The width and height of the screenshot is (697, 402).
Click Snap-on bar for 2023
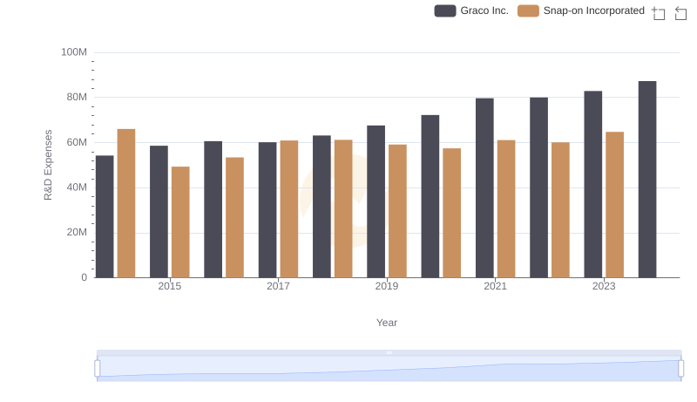[x=615, y=205]
